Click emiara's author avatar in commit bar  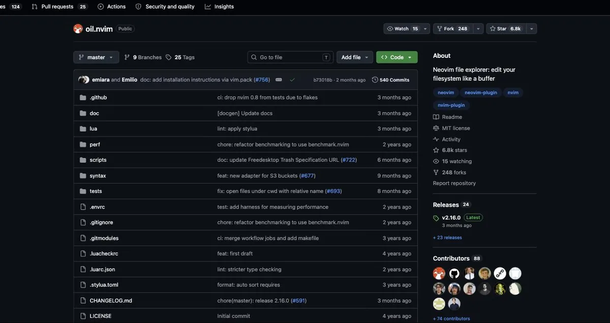point(84,80)
